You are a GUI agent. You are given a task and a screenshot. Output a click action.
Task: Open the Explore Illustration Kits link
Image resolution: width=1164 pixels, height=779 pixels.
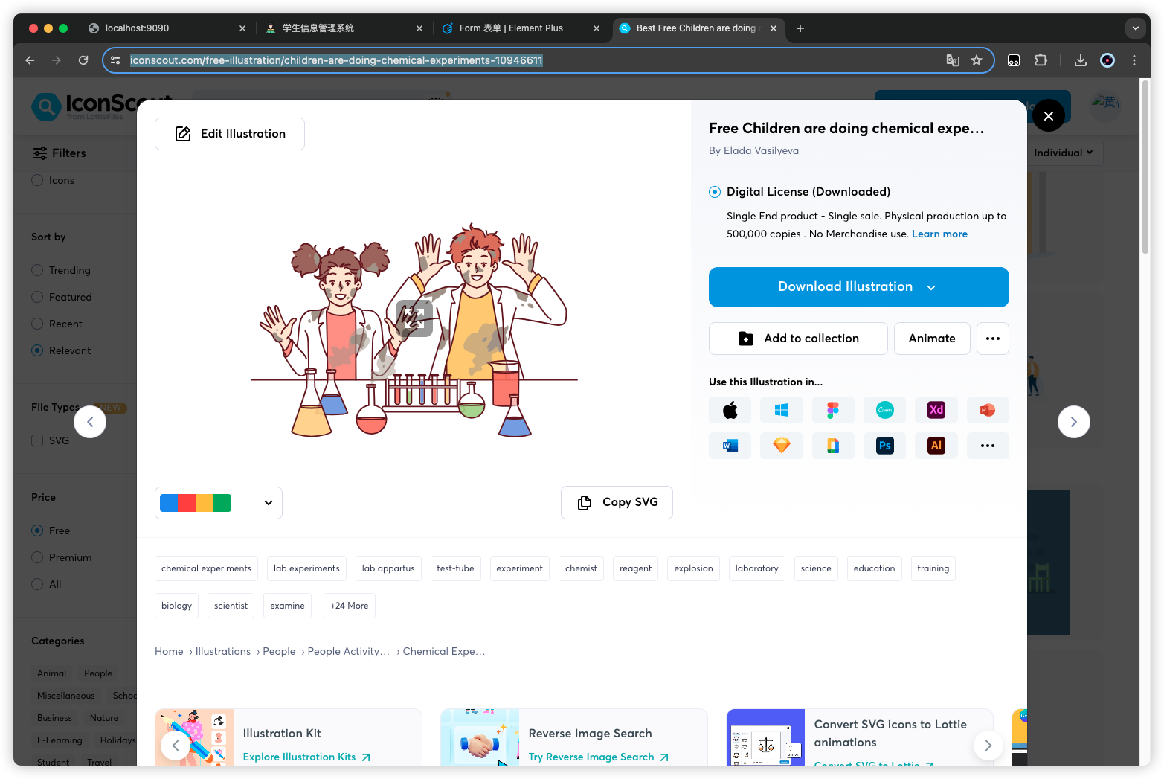(306, 757)
